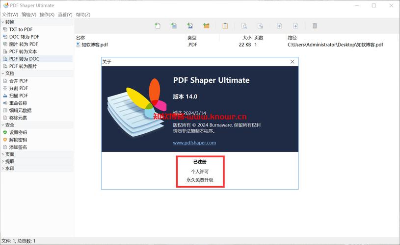The width and height of the screenshot is (400, 245).
Task: Open the 操作(X) menu
Action: [47, 15]
